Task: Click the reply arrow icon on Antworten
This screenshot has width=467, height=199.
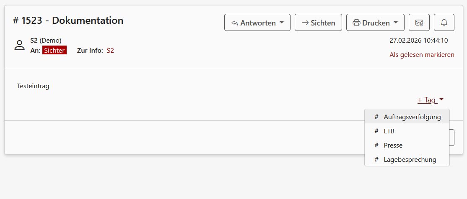Action: click(x=234, y=23)
